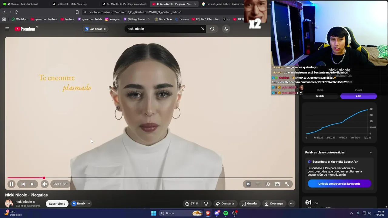This screenshot has width=388, height=218.
Task: Toggle theater mode in player
Action: tap(277, 184)
